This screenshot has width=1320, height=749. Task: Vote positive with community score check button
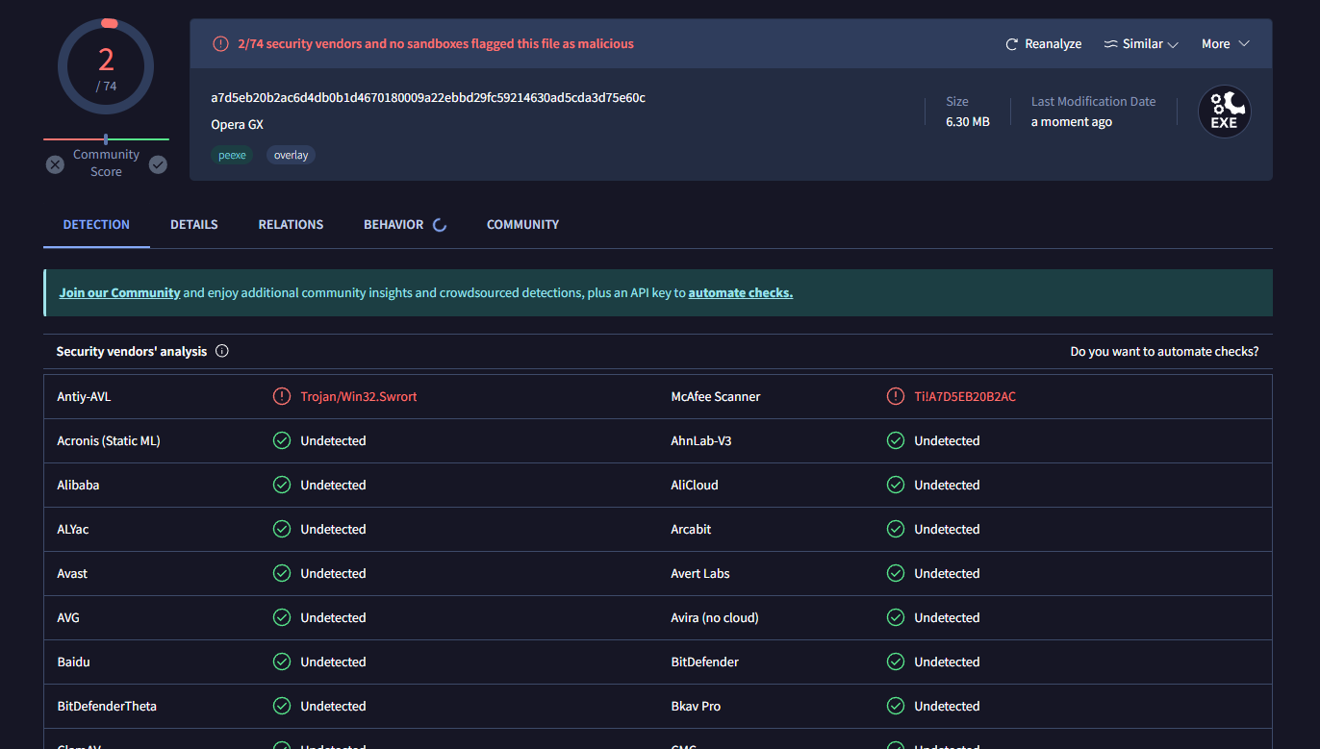point(158,164)
